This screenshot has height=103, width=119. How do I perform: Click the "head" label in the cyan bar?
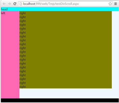pos(4,9)
